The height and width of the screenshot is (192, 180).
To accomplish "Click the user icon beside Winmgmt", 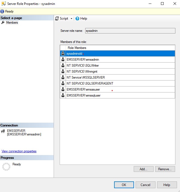I will point(63,71).
